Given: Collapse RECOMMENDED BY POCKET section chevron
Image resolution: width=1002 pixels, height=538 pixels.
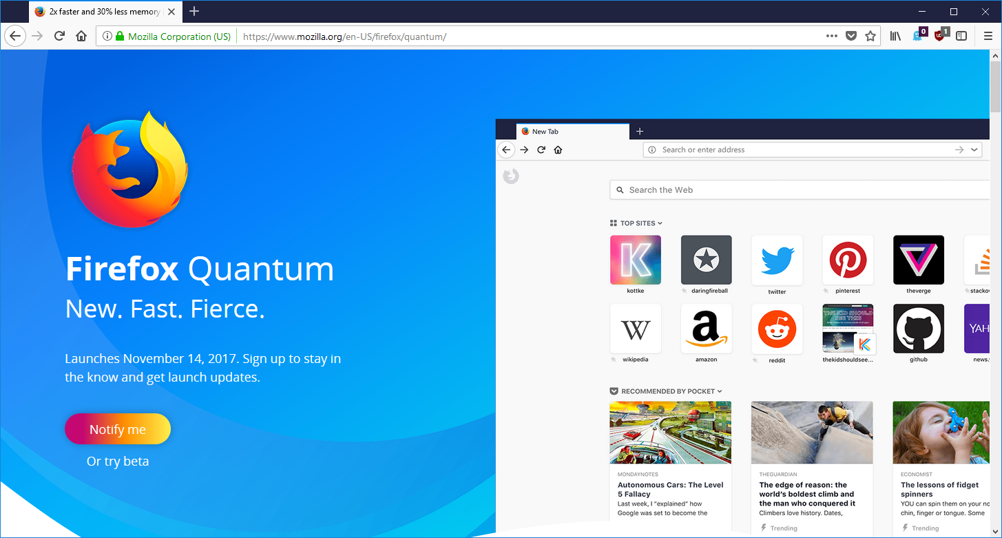Looking at the screenshot, I should (x=720, y=391).
